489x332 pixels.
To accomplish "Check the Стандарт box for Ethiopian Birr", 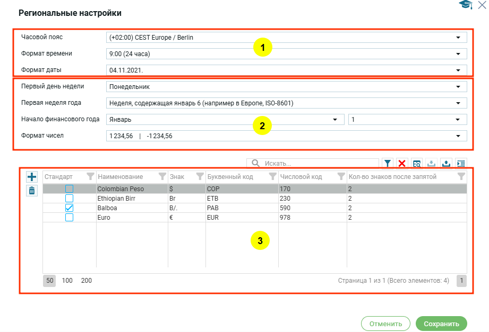I will pyautogui.click(x=69, y=198).
